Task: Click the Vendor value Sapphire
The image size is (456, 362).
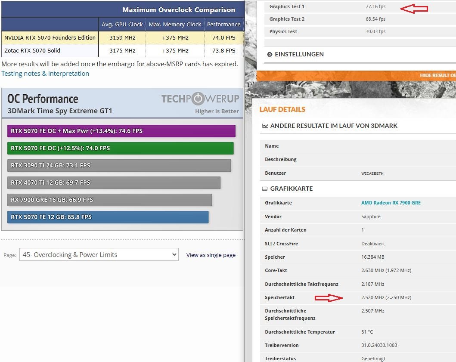Action: [x=371, y=217]
